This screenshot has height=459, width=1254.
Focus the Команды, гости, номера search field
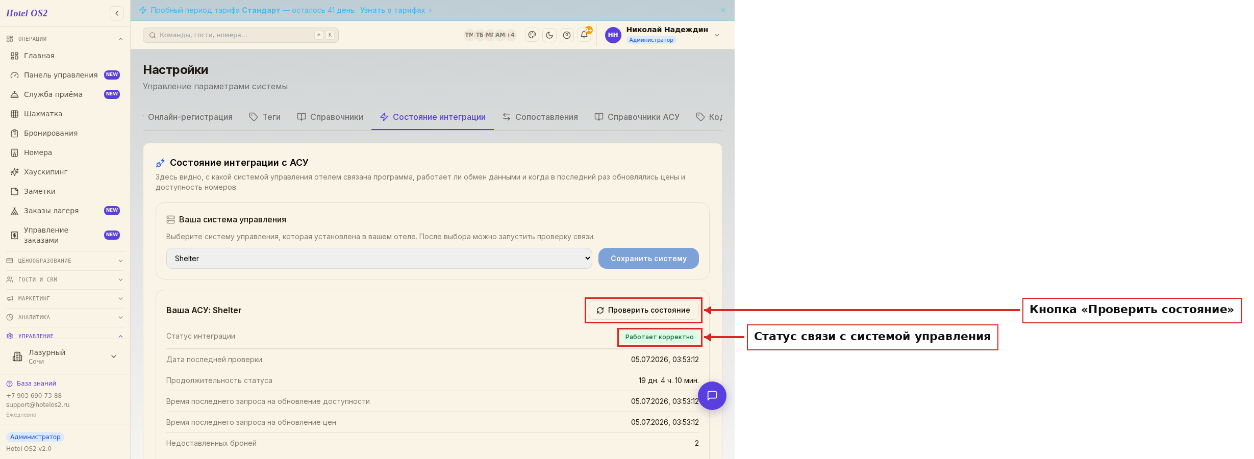click(241, 35)
